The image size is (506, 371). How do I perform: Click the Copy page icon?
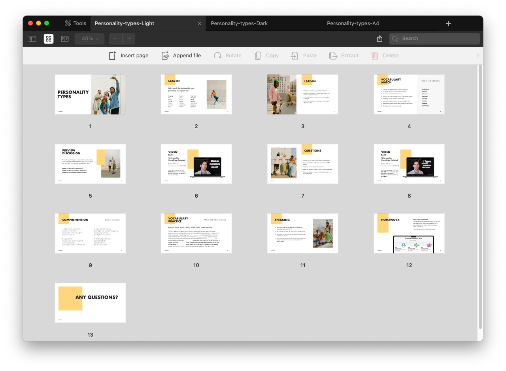[258, 56]
